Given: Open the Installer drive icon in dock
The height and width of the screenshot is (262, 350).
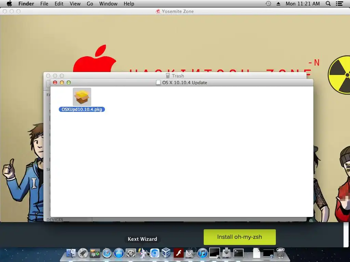Looking at the screenshot, I should (x=227, y=253).
